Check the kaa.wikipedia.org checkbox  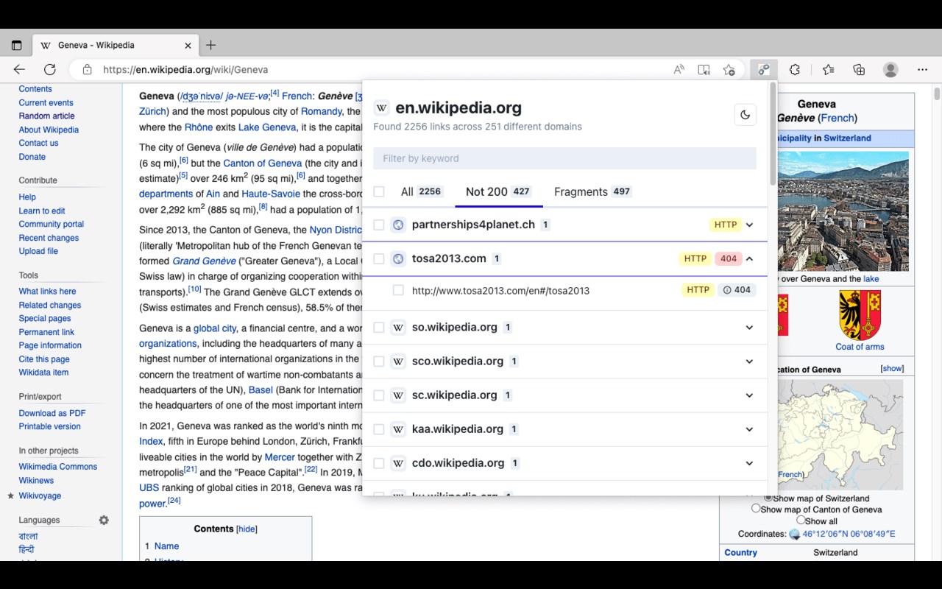(x=379, y=429)
